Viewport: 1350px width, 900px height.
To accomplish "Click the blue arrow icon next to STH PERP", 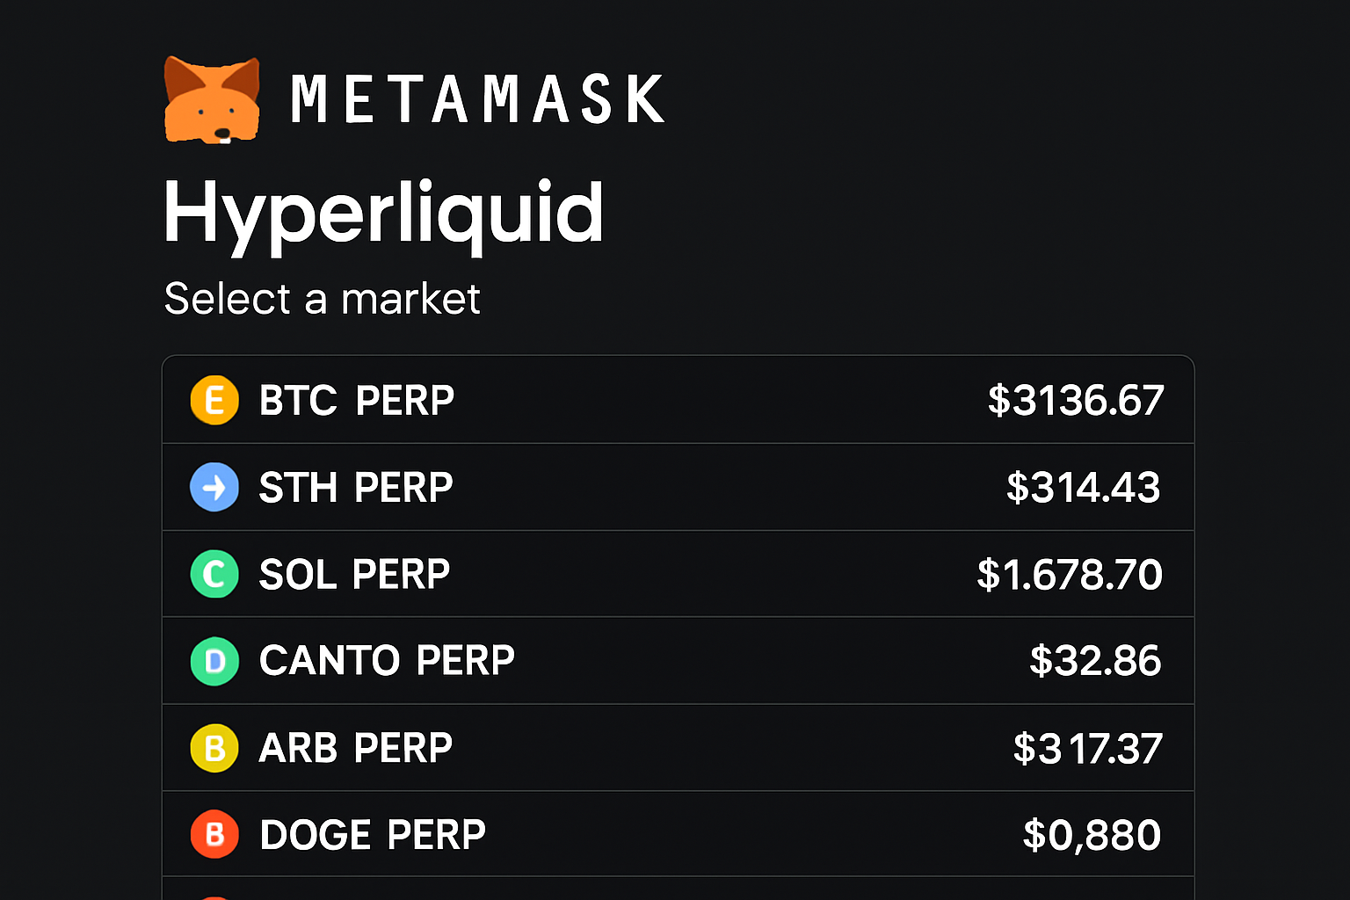I will click(x=214, y=487).
